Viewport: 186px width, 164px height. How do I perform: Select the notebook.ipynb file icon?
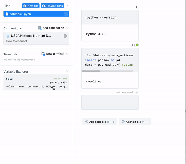7,14
